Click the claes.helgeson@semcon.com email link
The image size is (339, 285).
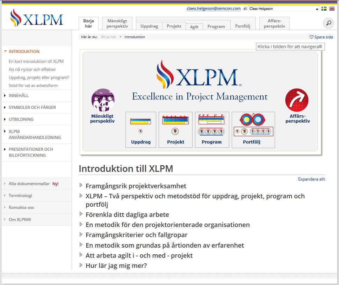214,8
